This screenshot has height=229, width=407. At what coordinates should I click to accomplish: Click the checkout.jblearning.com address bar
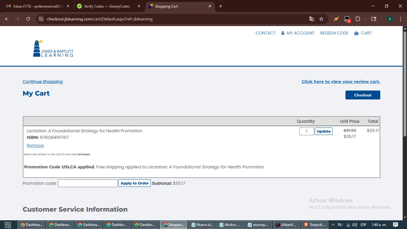(x=174, y=19)
